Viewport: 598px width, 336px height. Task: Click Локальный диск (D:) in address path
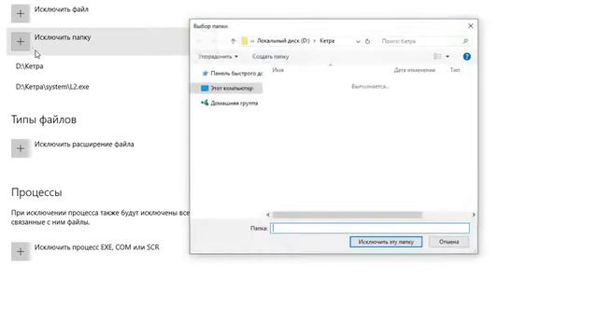pos(283,41)
